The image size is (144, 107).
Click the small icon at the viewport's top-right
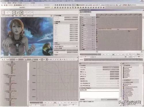(x=52, y=16)
